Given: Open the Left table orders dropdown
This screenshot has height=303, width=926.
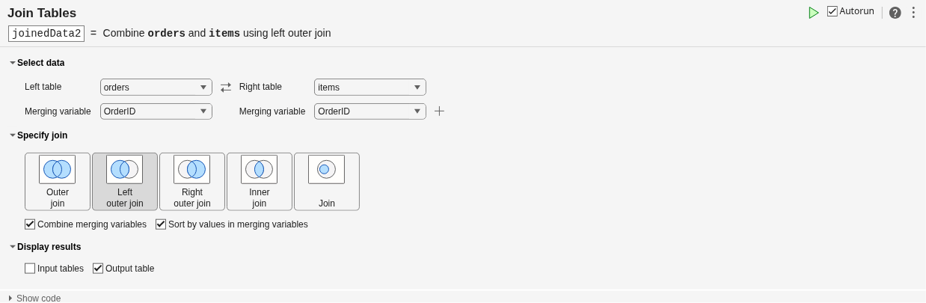Looking at the screenshot, I should [x=156, y=88].
